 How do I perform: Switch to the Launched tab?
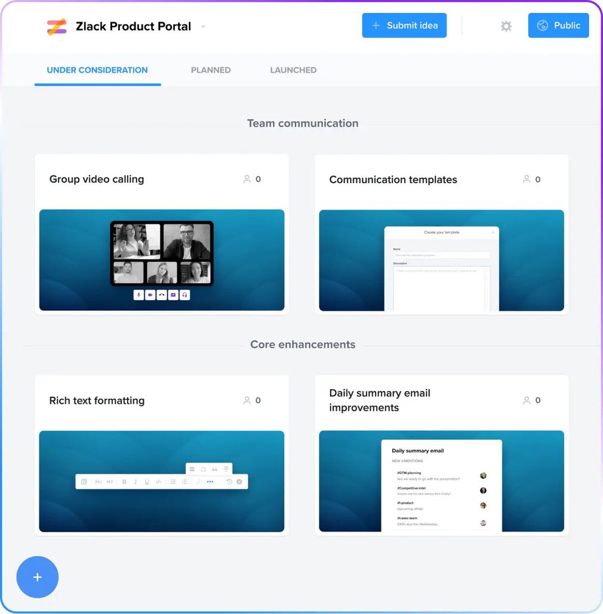coord(293,70)
